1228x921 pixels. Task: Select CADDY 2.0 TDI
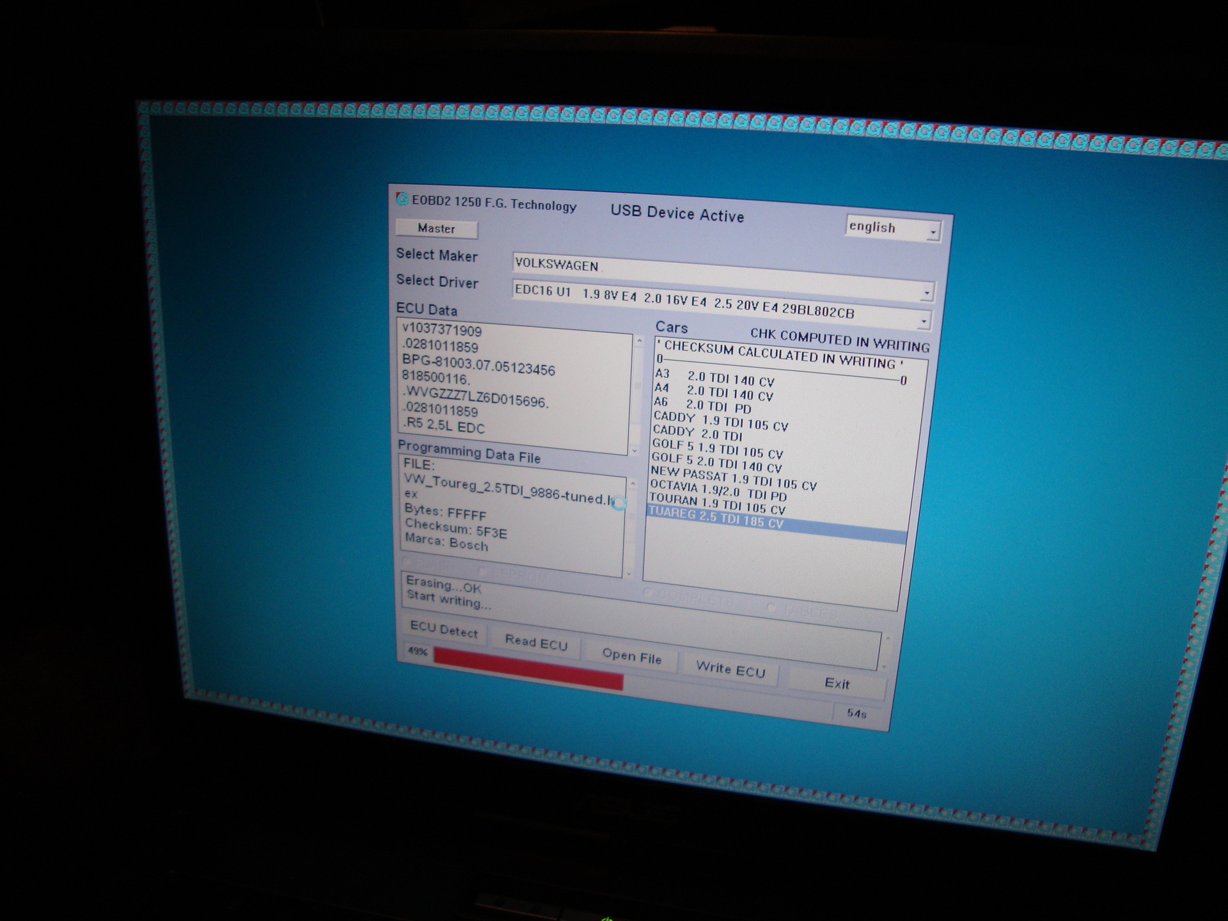coord(697,434)
